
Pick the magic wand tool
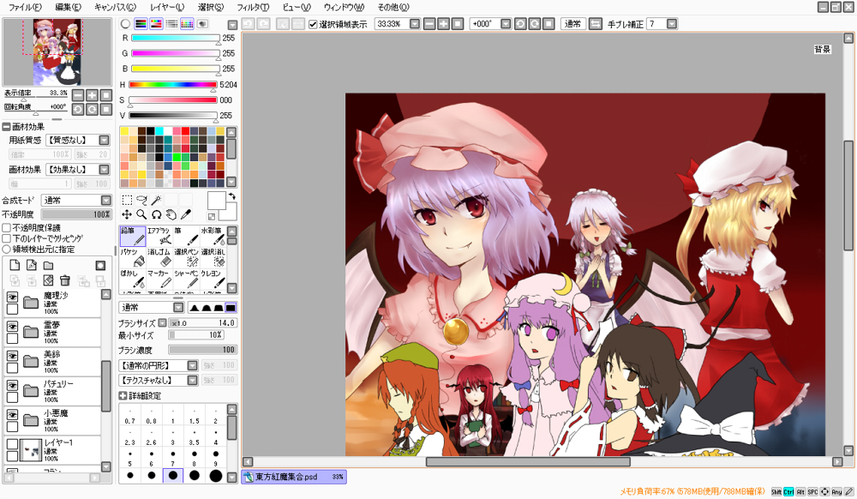156,200
